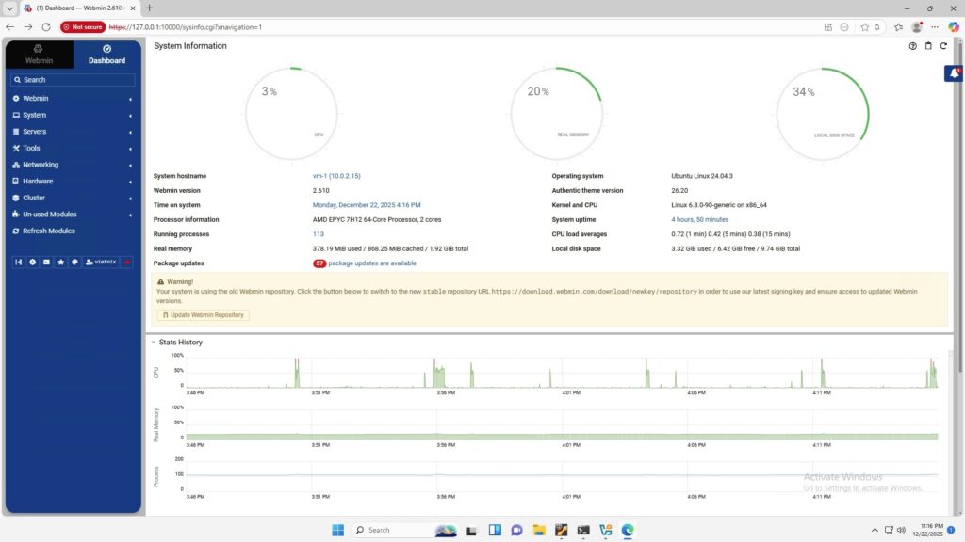Open the help icon in System Information header
Viewport: 965px width, 542px height.
tap(912, 46)
